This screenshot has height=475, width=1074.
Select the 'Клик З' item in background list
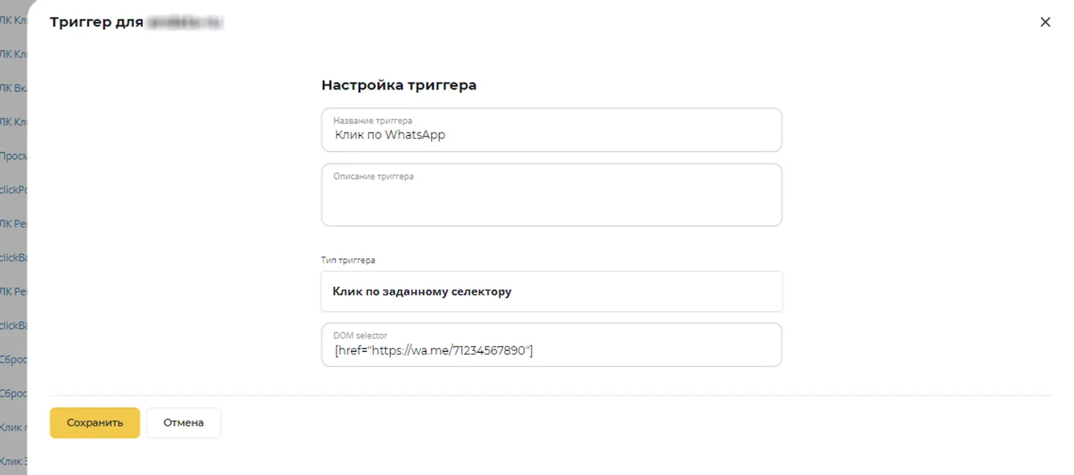coord(13,461)
